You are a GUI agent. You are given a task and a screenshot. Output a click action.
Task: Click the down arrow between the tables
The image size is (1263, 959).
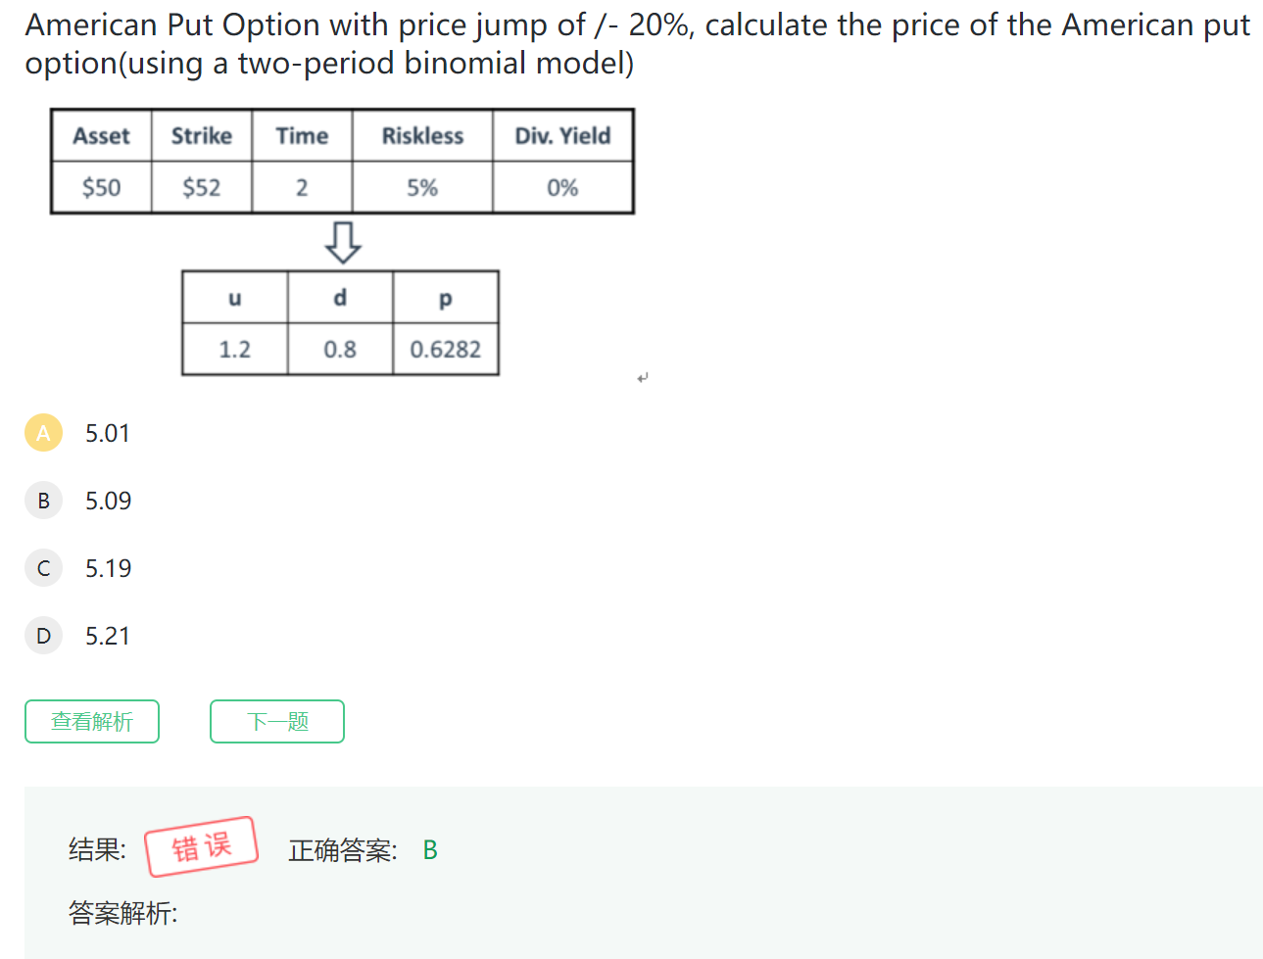[343, 242]
